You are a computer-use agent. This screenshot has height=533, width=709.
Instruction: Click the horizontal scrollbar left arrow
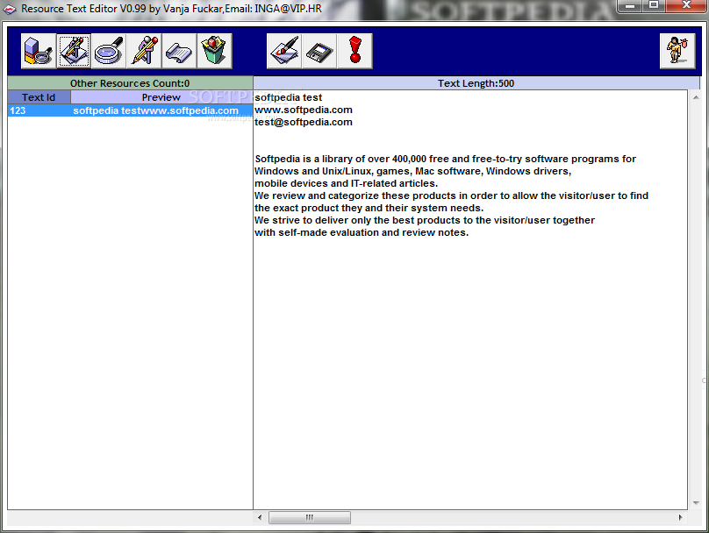pos(260,517)
